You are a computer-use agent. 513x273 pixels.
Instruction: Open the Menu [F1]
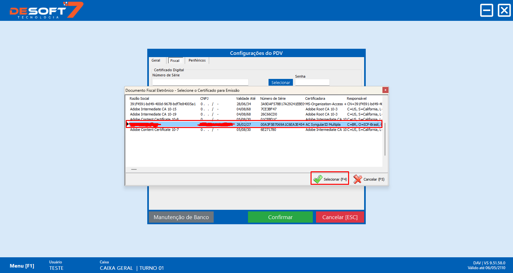(22, 266)
